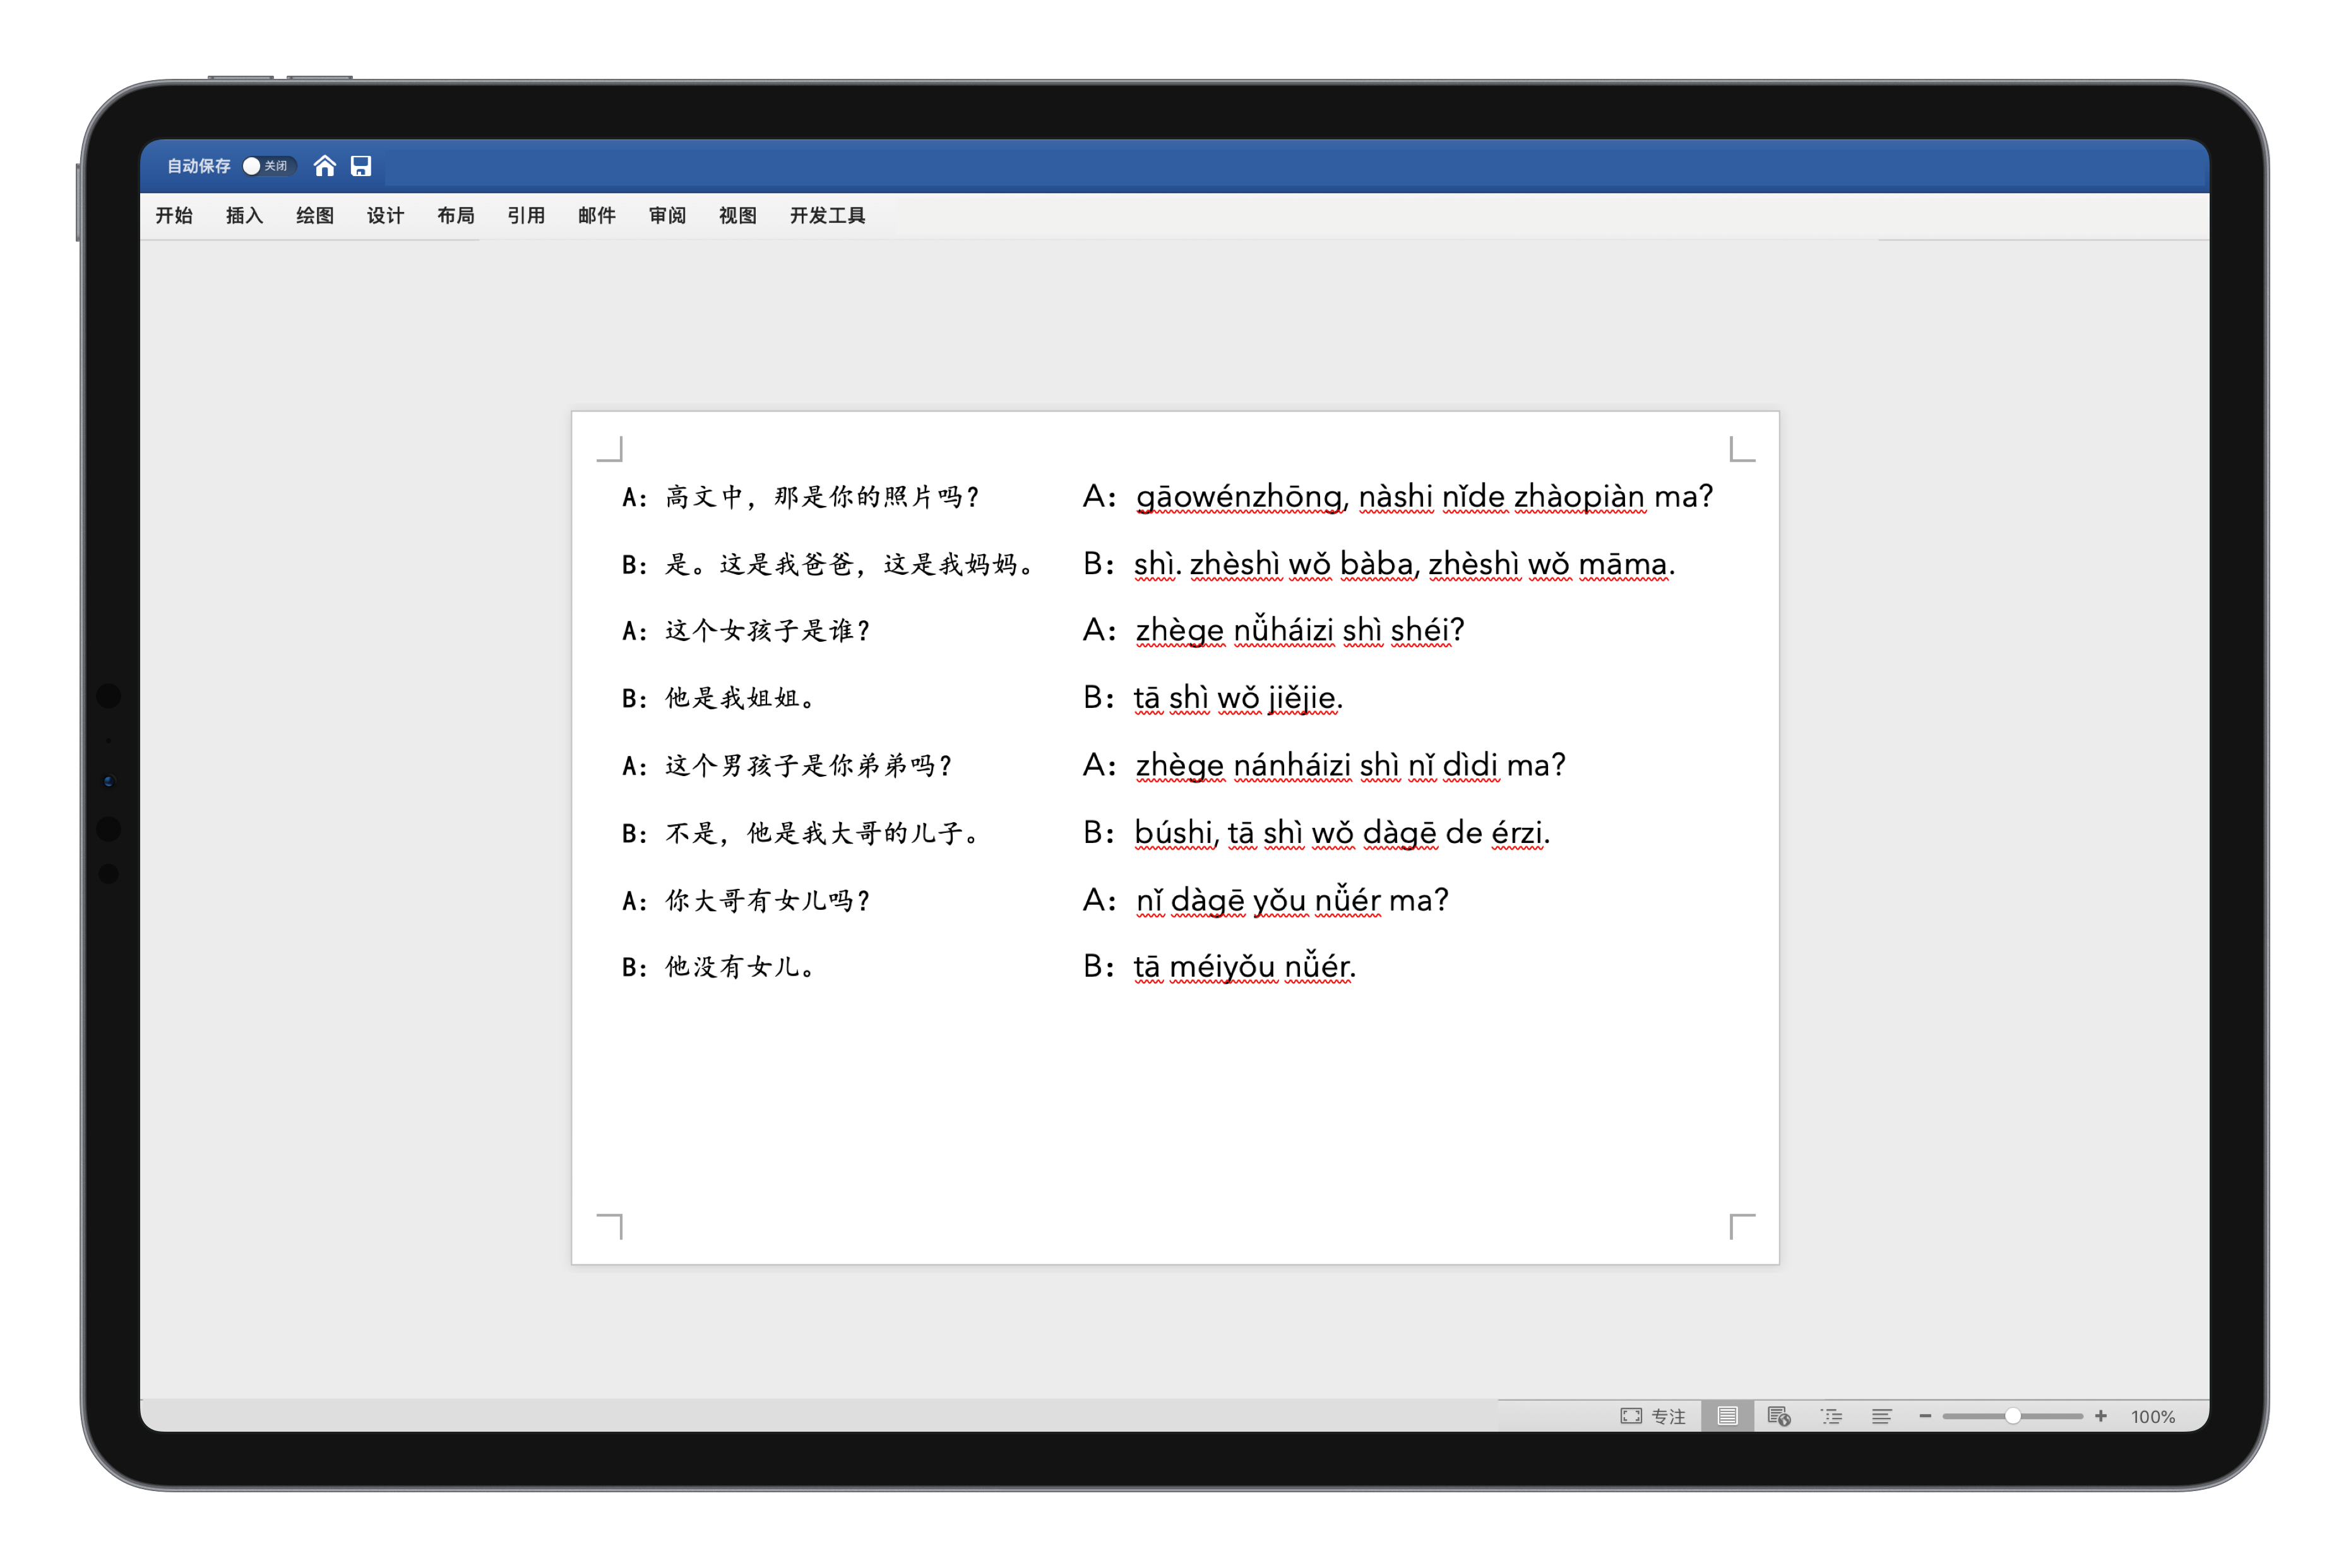Switch to the 绘图 tab

pyautogui.click(x=315, y=216)
